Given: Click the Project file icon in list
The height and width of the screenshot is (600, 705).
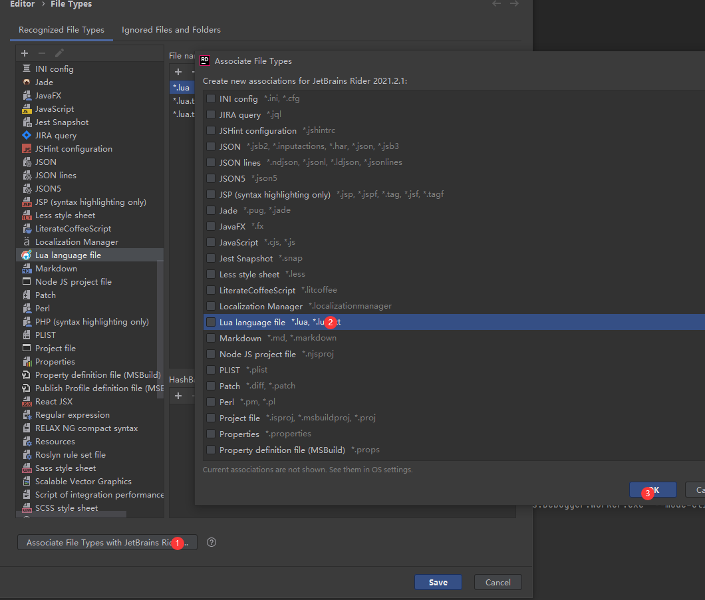Looking at the screenshot, I should 27,348.
